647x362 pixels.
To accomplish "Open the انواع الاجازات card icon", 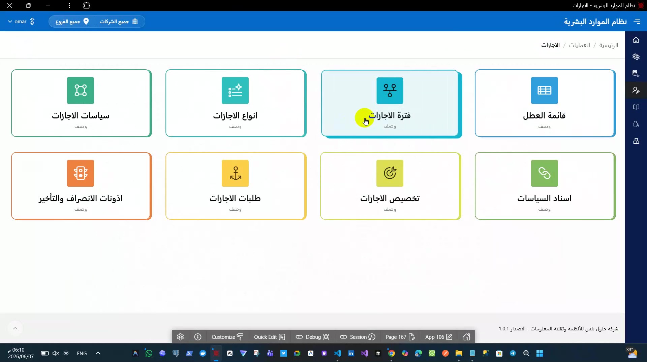I will 235,90.
